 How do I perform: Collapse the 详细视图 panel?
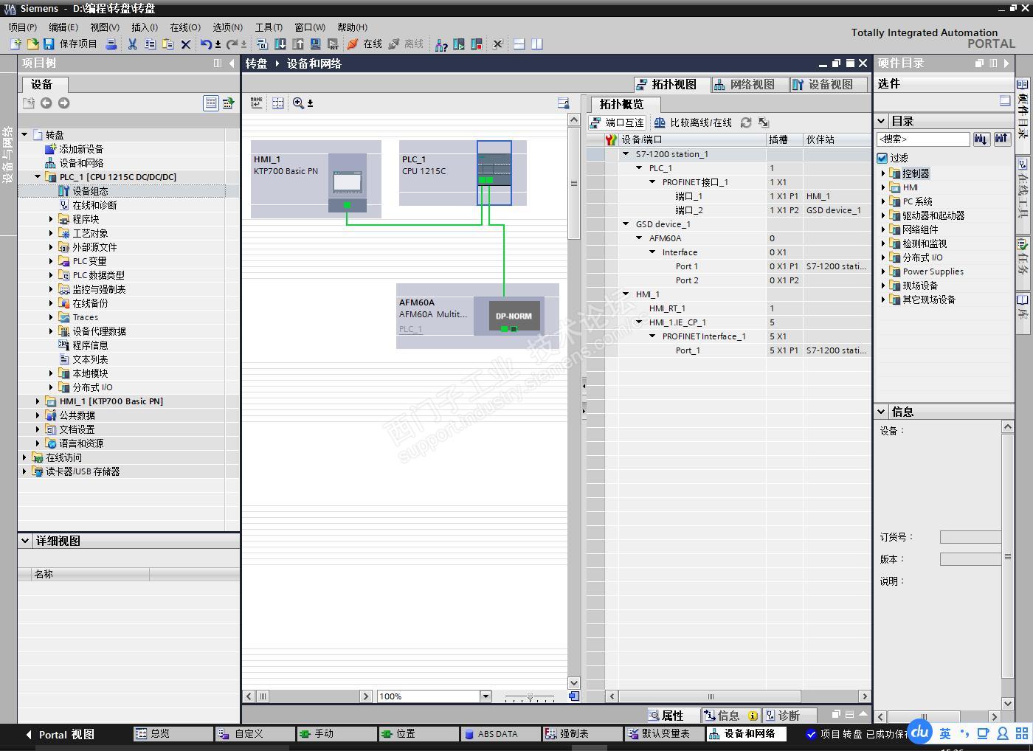(25, 541)
